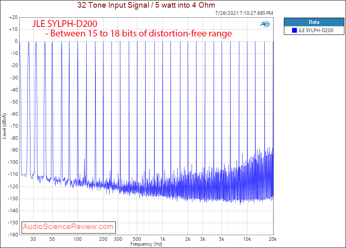The image size is (346, 248).
Task: Click the 0 value on the level axis
Action: click(x=16, y=41)
